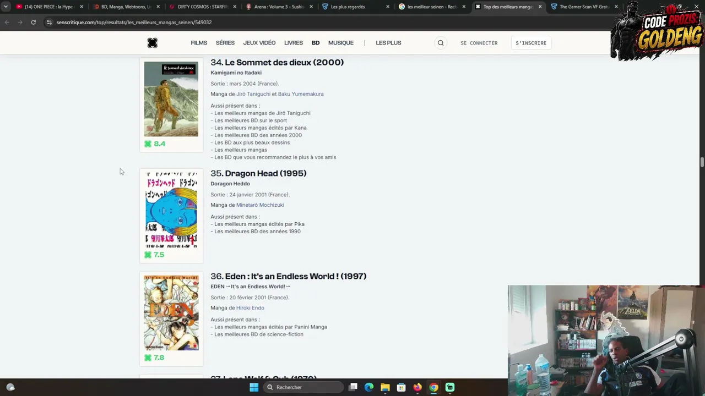Open 'Les meilleures BD sur le sport' list
Image resolution: width=705 pixels, height=396 pixels.
[251, 120]
